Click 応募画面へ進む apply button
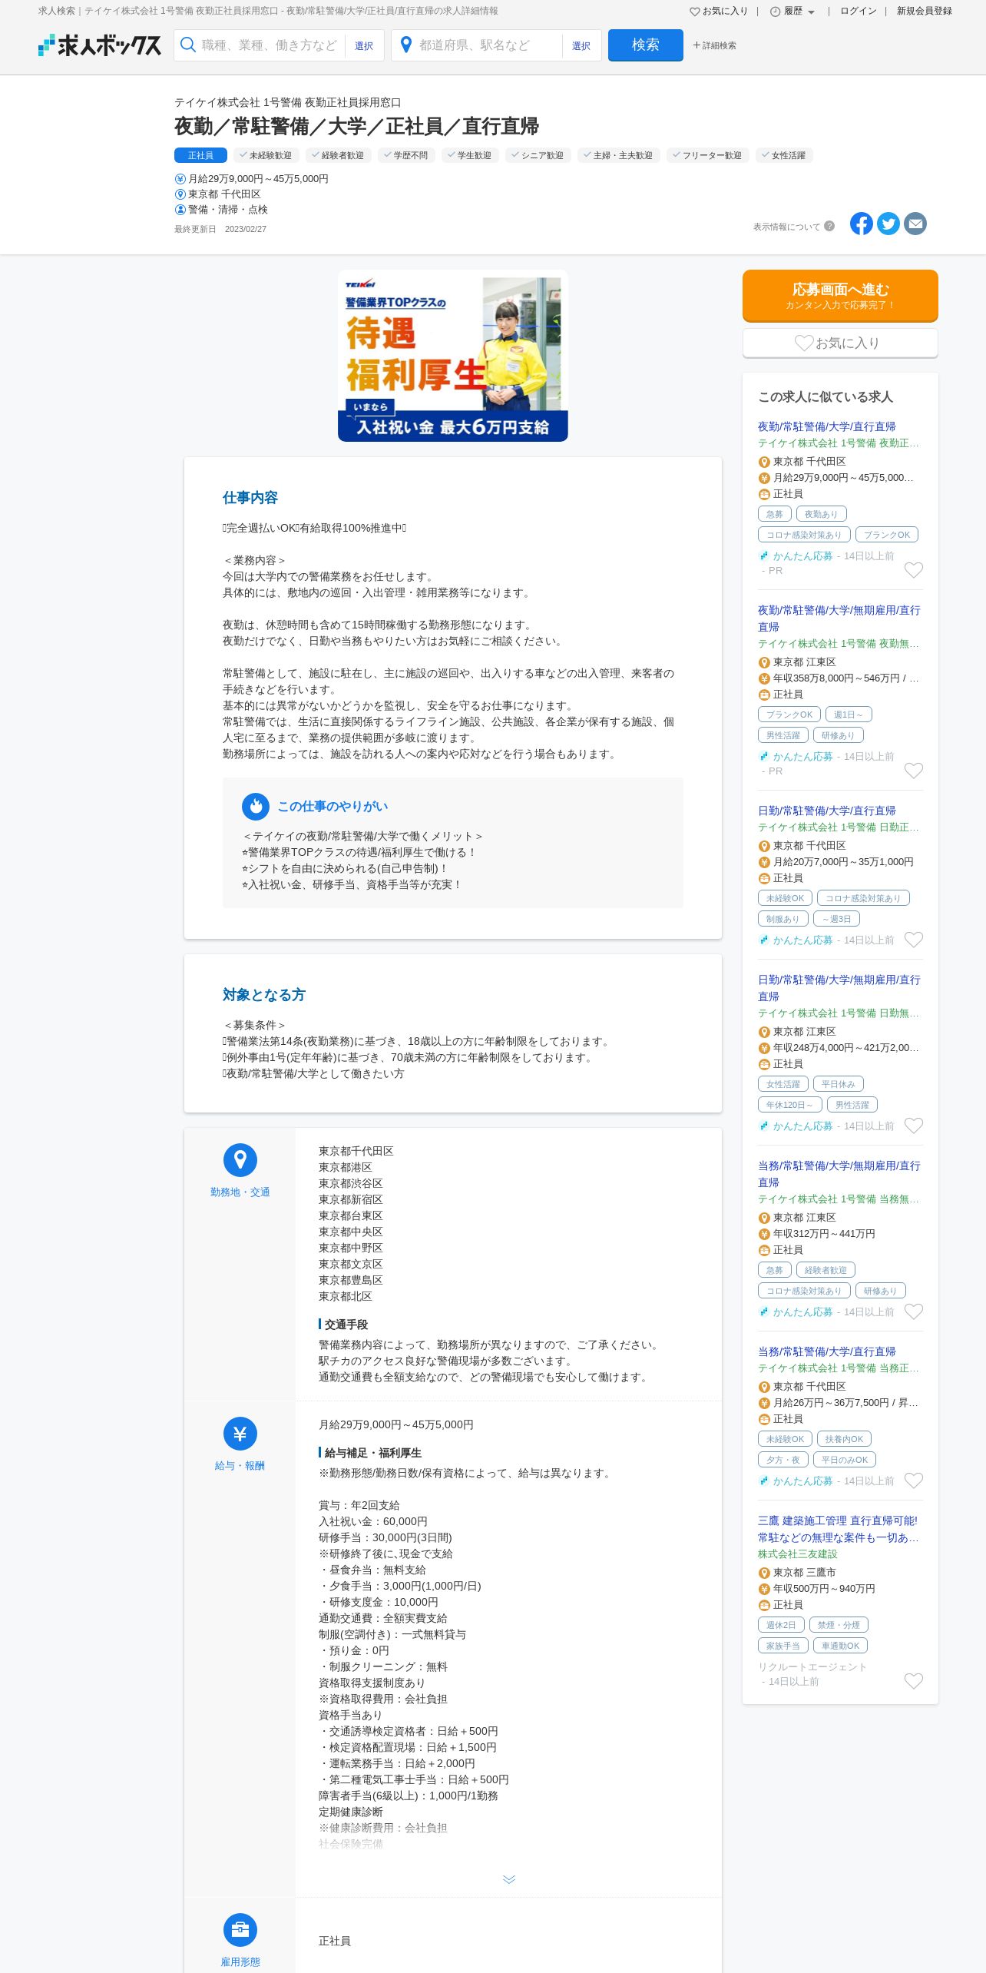 pos(840,296)
